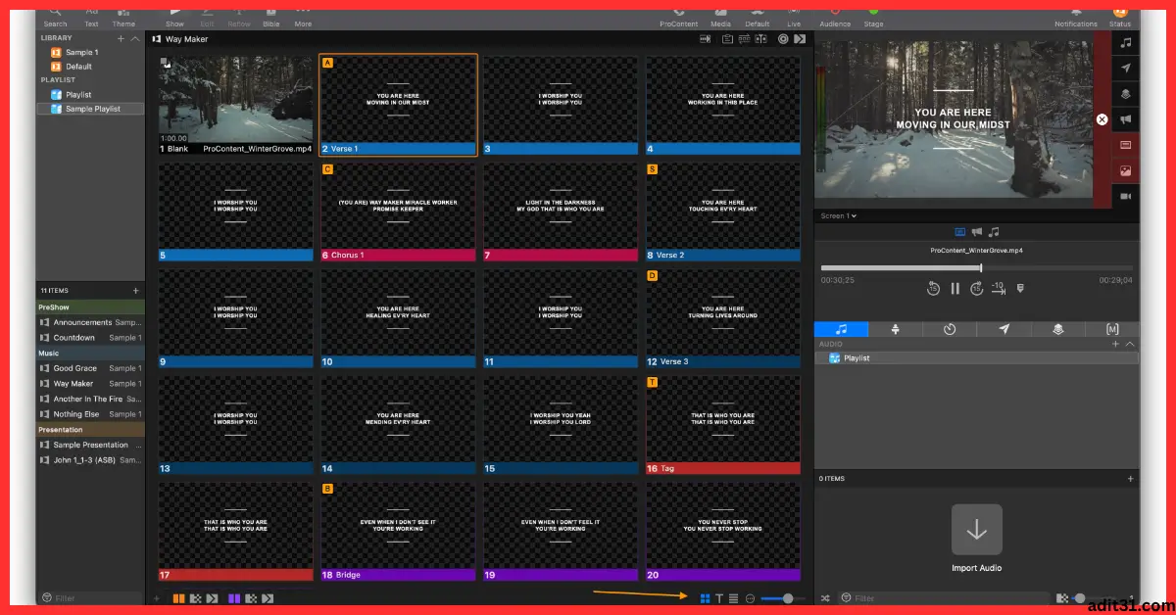This screenshot has width=1176, height=615.
Task: Pause the ProContent_WinterGrove.mp4 playback
Action: (955, 288)
